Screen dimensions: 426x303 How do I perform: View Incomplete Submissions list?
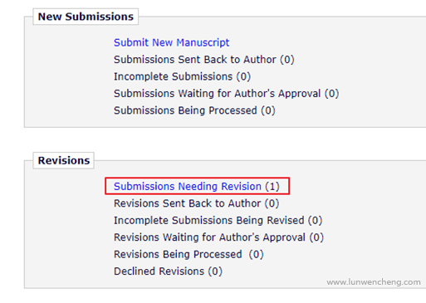(x=182, y=76)
